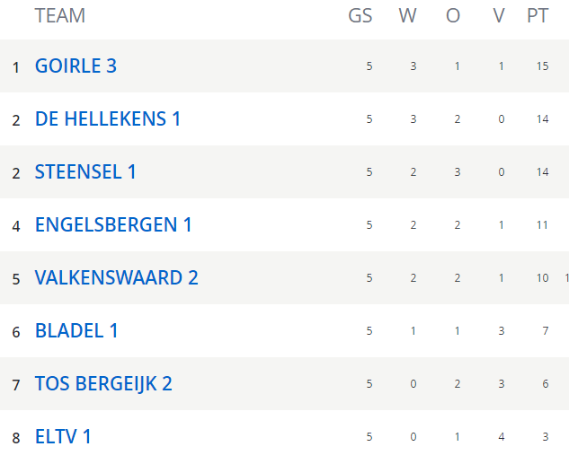Select GOIRLE 3 points value 15
The image size is (569, 464).
[x=543, y=66]
